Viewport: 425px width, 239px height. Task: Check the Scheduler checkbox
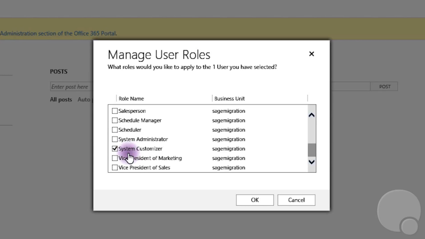pyautogui.click(x=115, y=130)
